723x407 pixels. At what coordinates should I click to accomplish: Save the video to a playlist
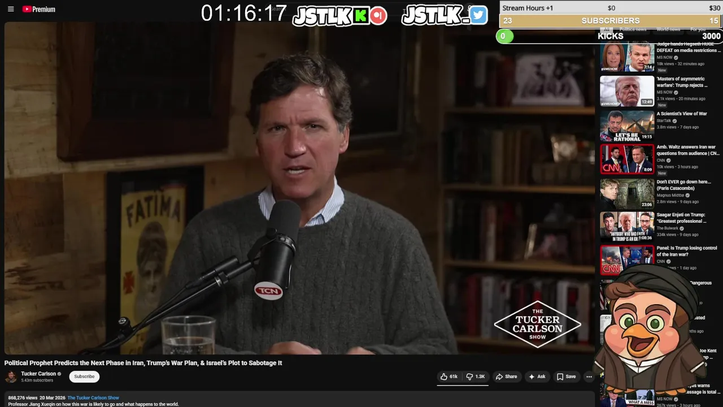[x=566, y=376]
